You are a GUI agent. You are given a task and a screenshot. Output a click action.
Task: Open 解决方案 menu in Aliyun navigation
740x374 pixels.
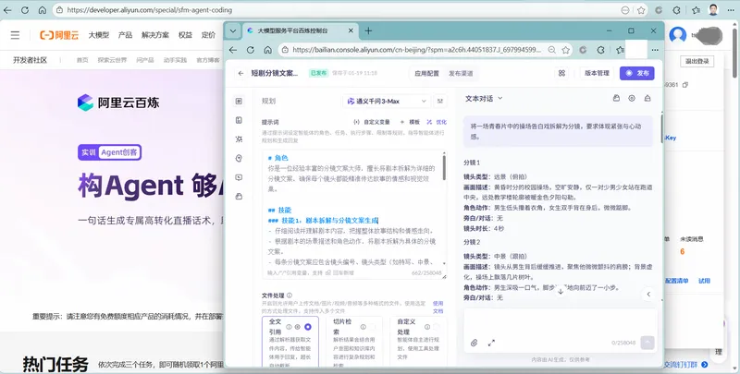click(155, 35)
